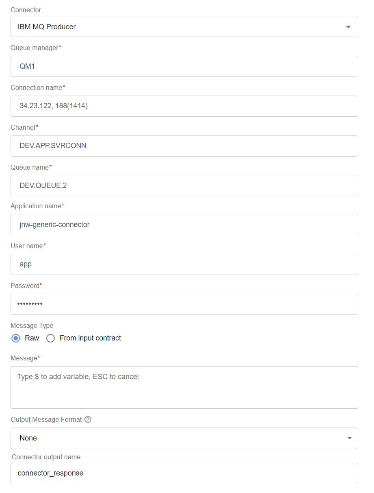Select the Raw message type

(16, 338)
